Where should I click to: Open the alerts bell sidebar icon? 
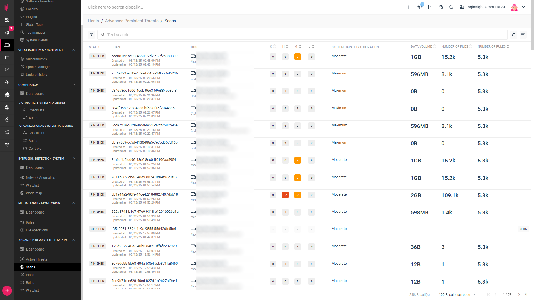pos(7,132)
